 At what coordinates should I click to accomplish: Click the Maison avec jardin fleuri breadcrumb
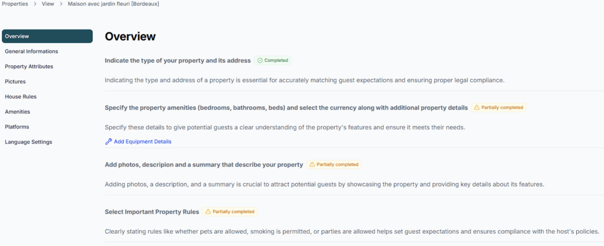pos(113,4)
